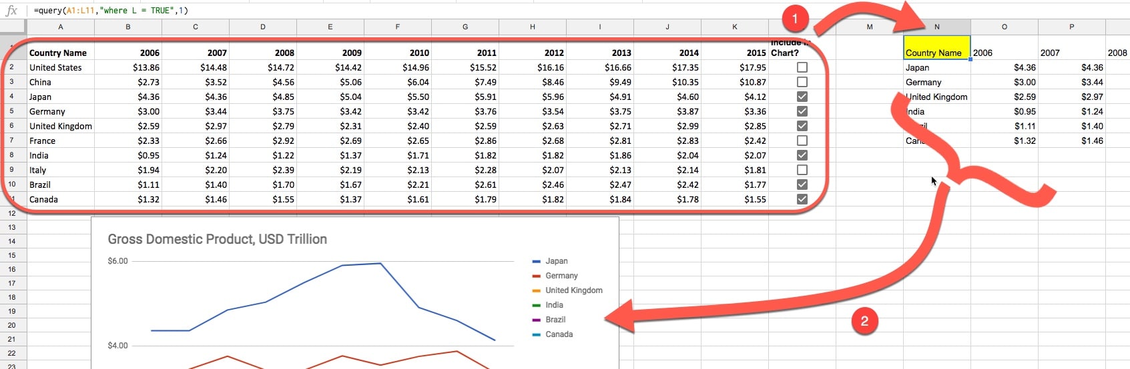Click the fx formula icon
1130x369 pixels.
click(11, 10)
